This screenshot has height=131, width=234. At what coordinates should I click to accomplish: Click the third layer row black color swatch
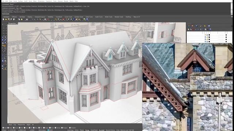click(209, 39)
